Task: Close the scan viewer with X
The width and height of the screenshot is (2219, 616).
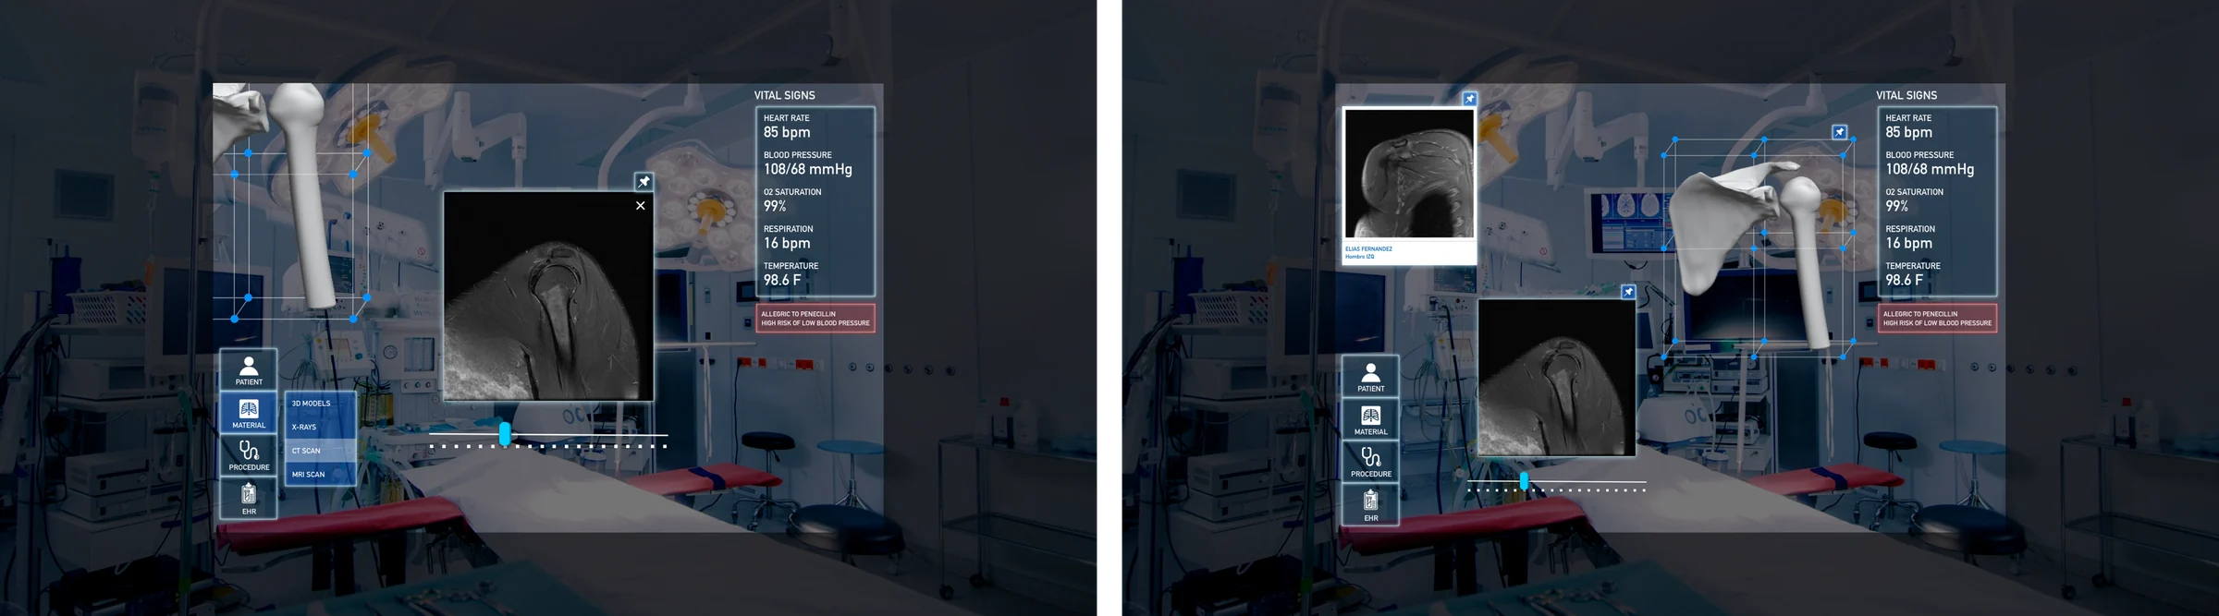Action: 640,205
